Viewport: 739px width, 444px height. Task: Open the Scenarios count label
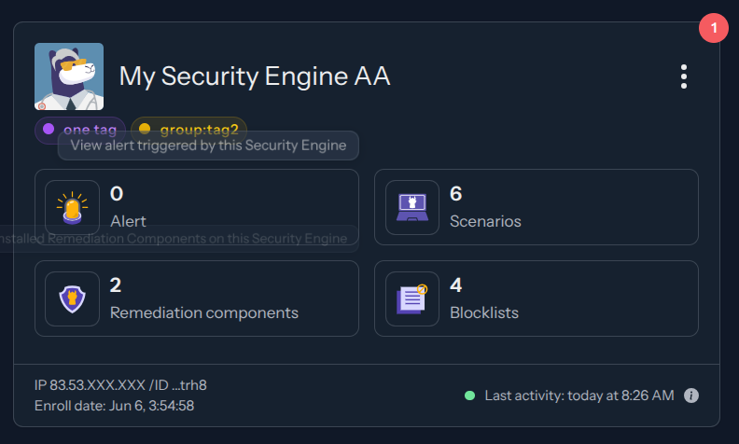point(485,221)
